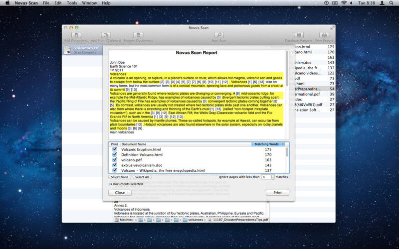399x249 pixels.
Task: Click the Document Name column header
Action: click(x=186, y=144)
